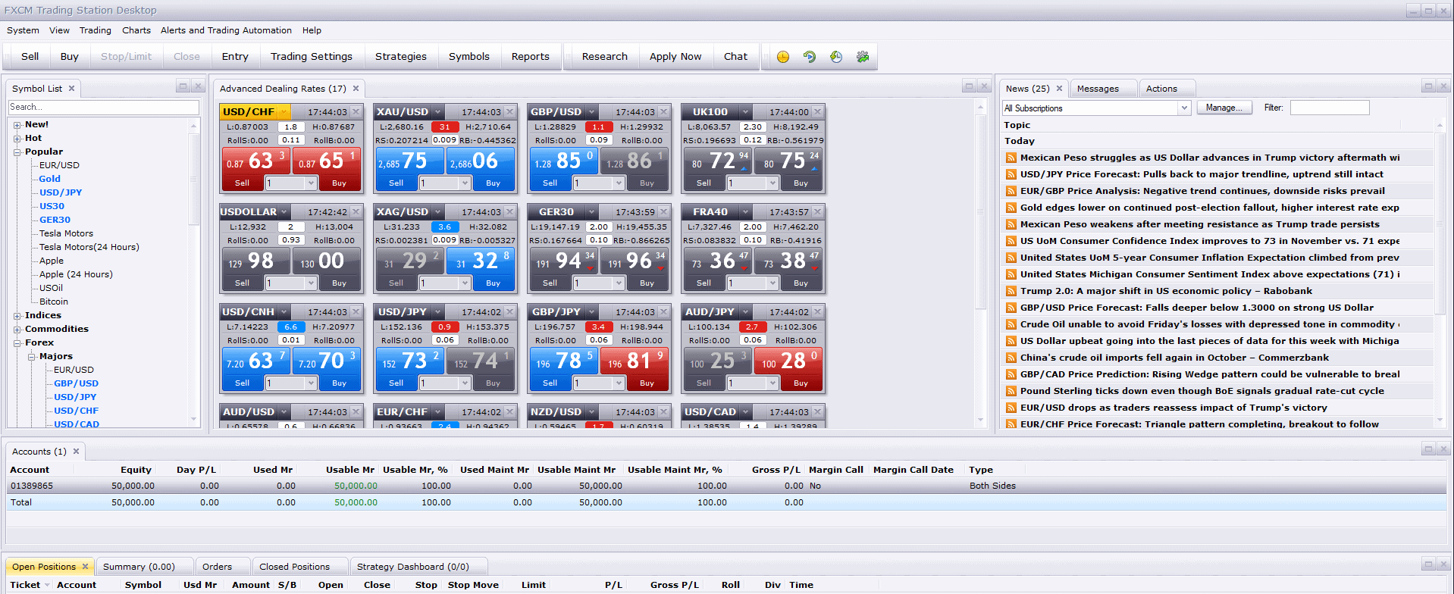Expand the Commodities tree node

[17, 330]
